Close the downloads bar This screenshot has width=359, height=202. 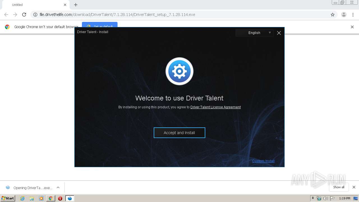point(354,187)
